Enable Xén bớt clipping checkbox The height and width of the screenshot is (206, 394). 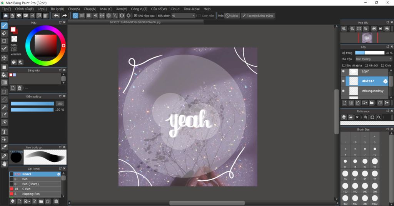[366, 65]
